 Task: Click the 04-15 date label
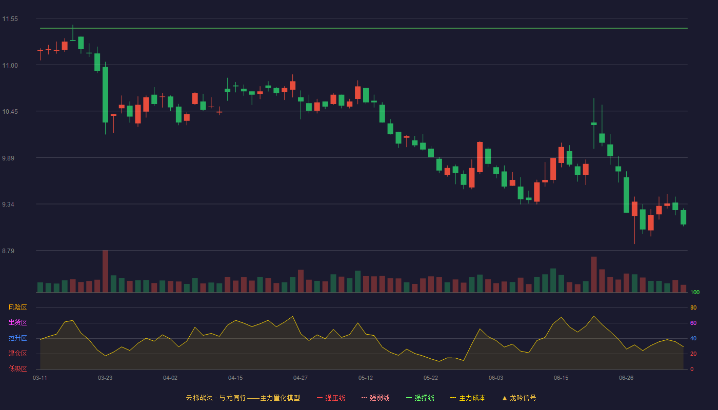235,378
